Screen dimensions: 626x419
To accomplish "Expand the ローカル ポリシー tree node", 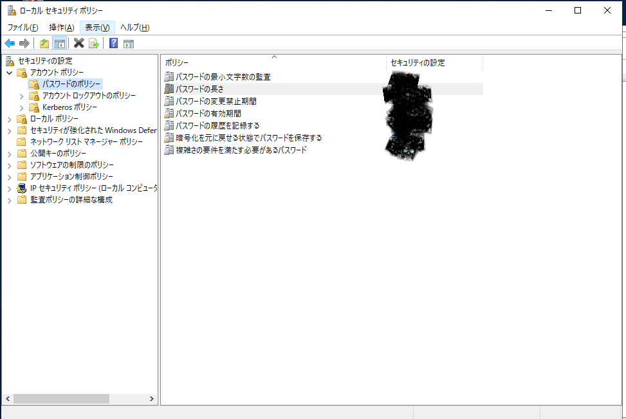I will coord(10,119).
